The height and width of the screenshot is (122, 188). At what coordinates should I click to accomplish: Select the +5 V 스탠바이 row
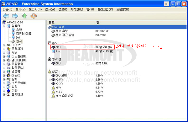pos(117,96)
